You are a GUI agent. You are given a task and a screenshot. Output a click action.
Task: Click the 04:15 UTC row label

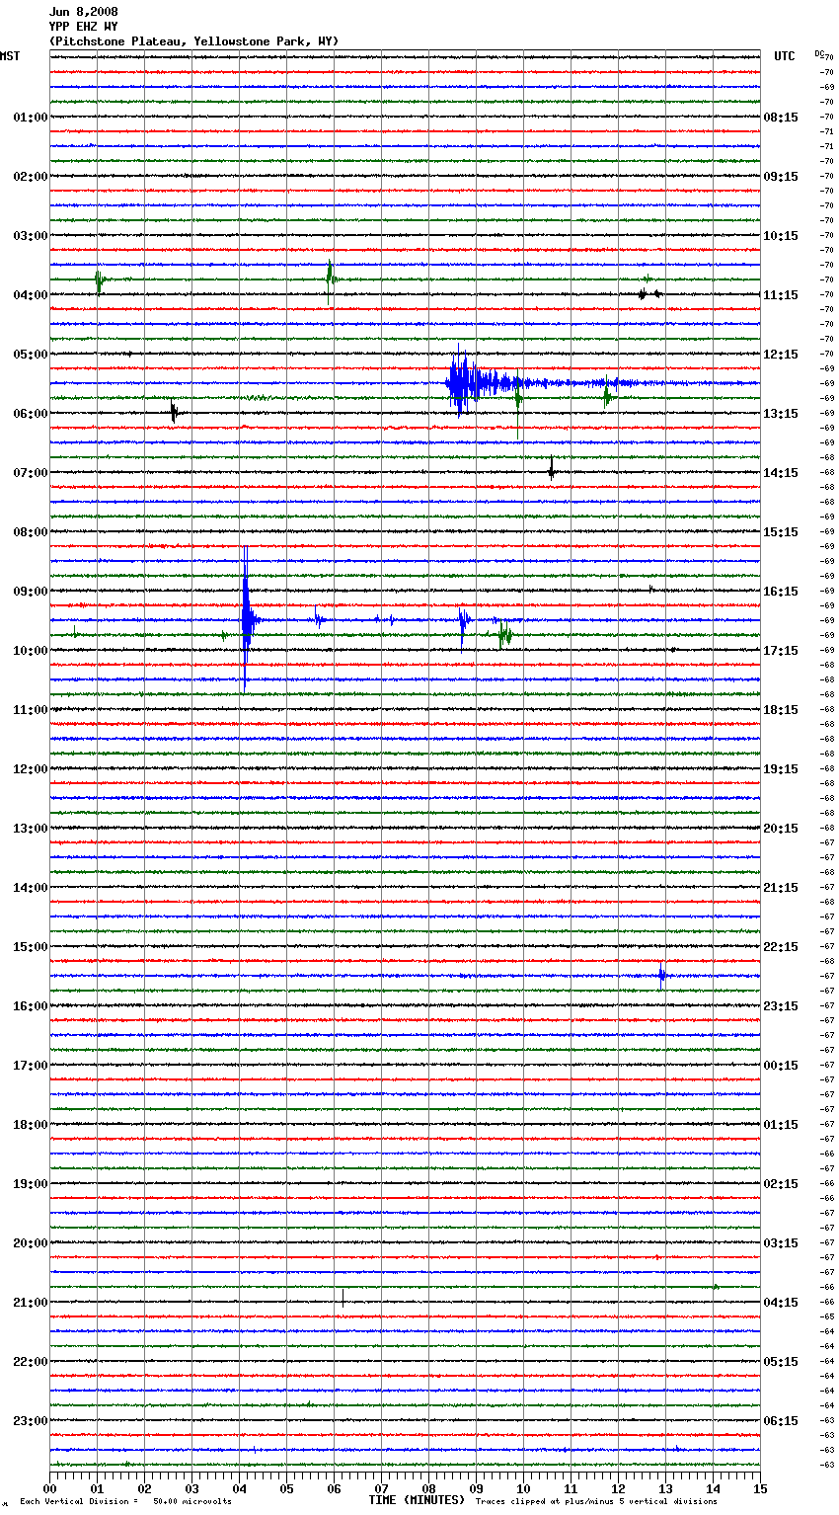781,1303
